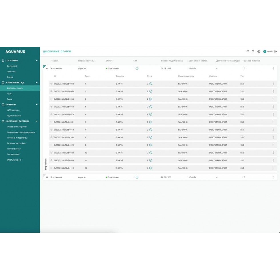
Task: Open settings using the header gear icon
Action: coord(259,51)
